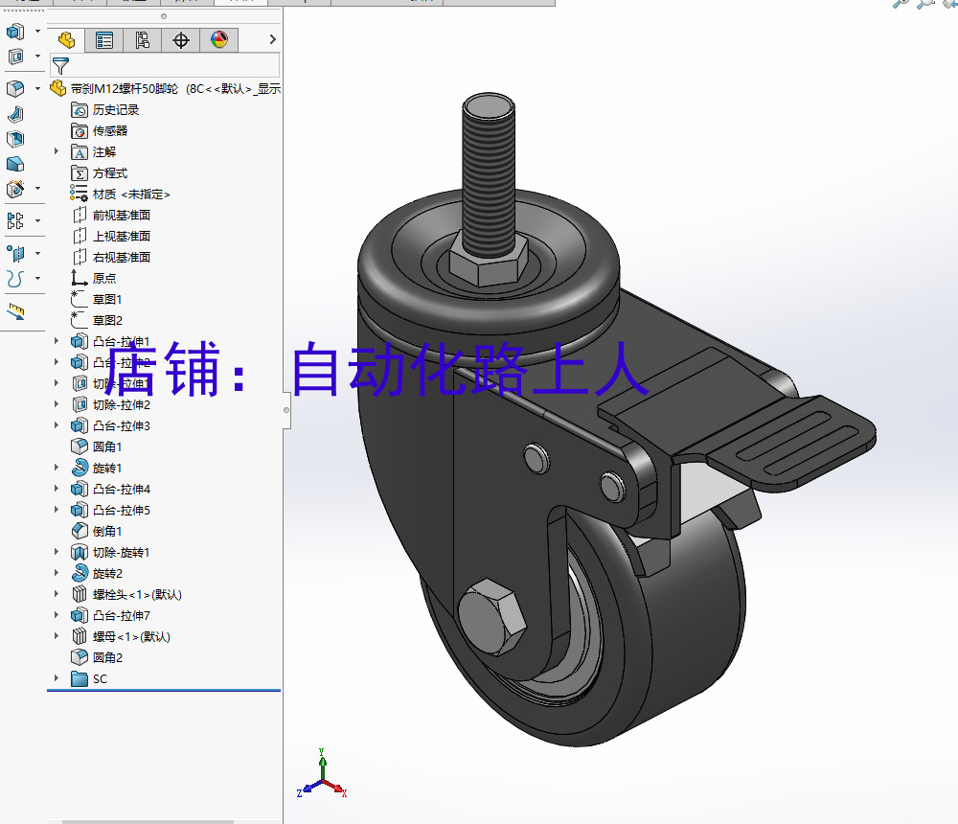Click the 凸台-拉伸3 feature icon
Image resolution: width=958 pixels, height=824 pixels.
coord(80,425)
